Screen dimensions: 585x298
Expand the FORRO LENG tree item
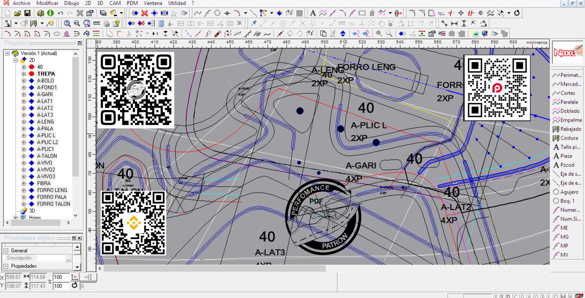coord(24,190)
